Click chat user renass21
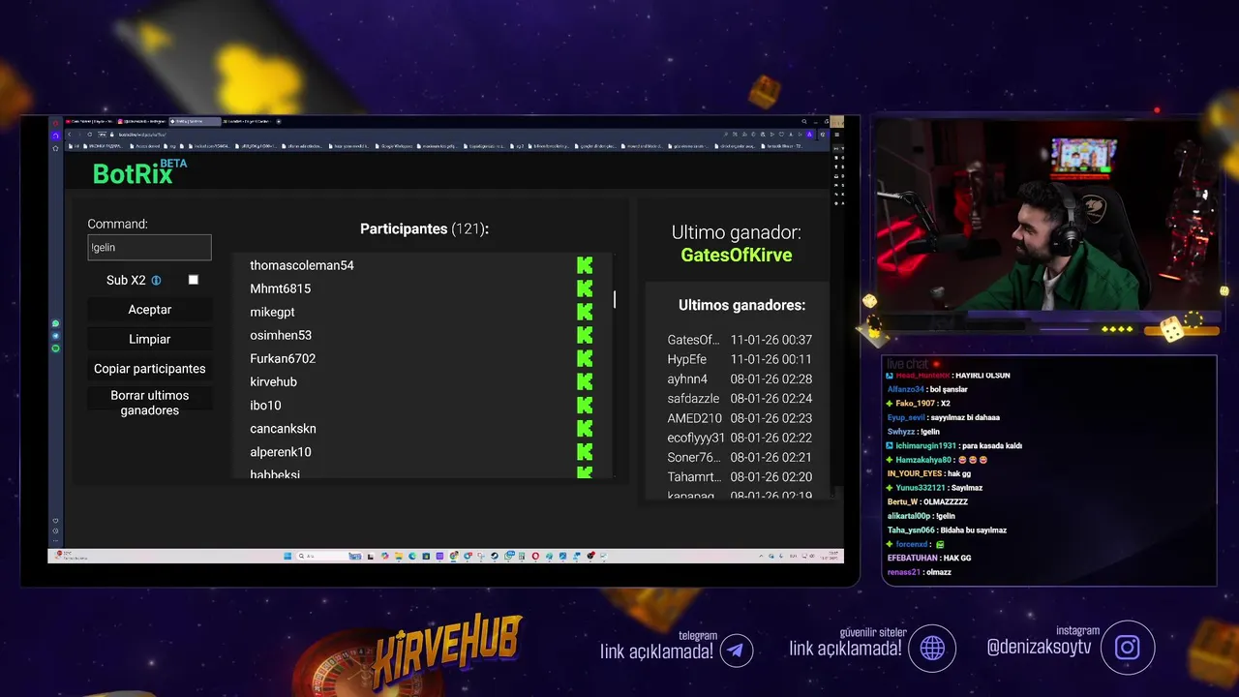 (903, 572)
